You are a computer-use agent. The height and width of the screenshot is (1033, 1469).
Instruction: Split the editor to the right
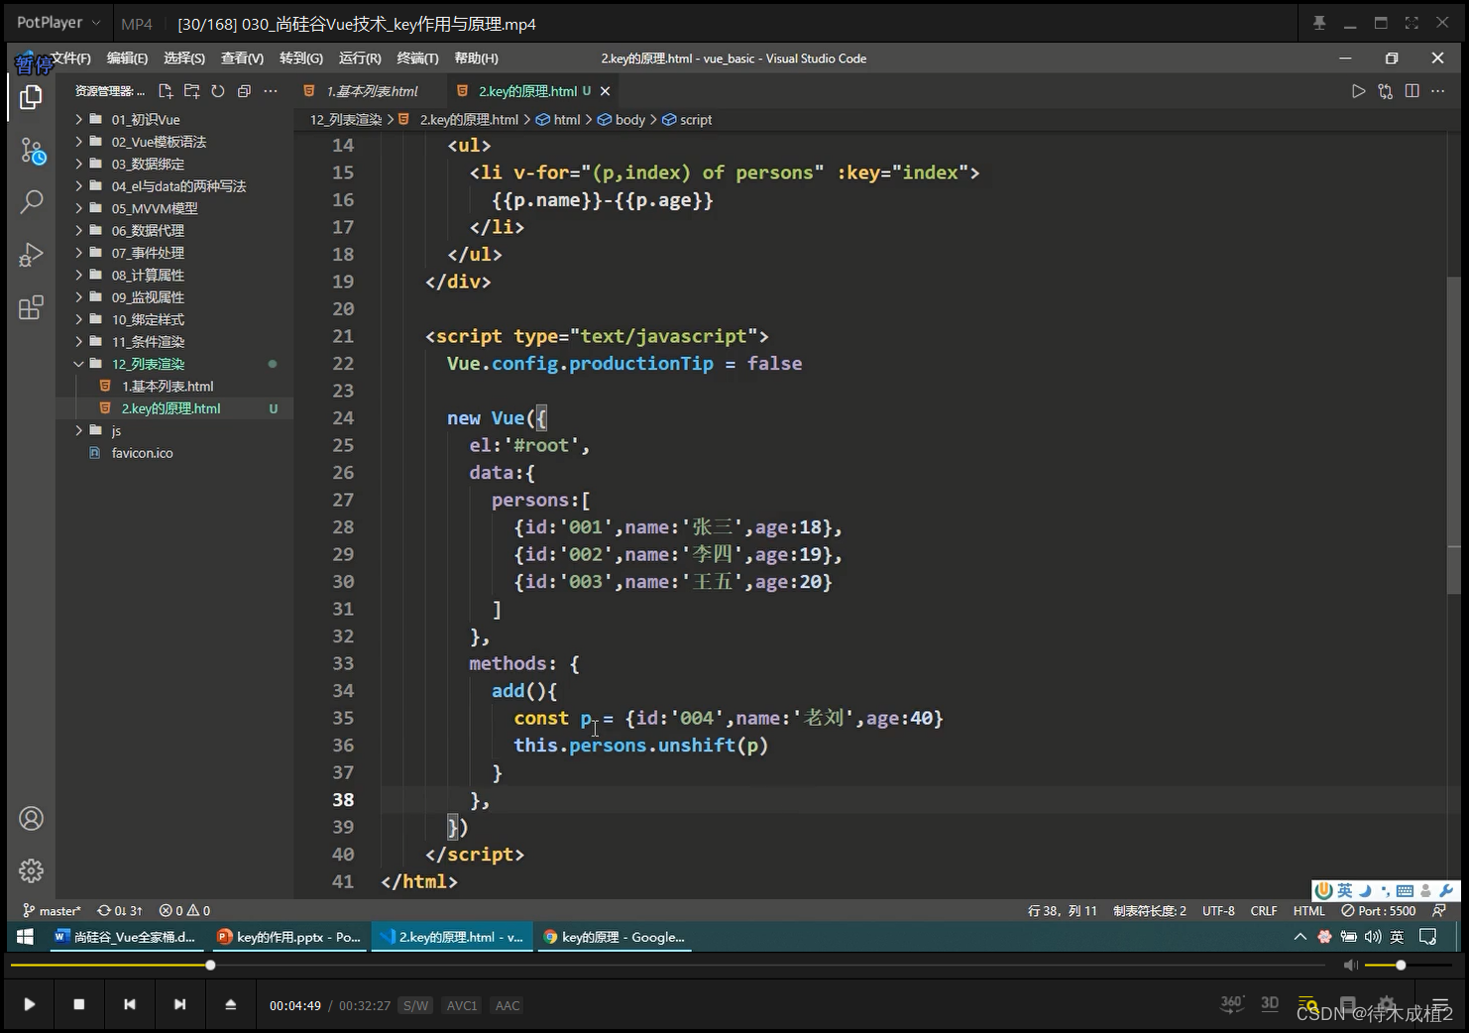[1412, 91]
